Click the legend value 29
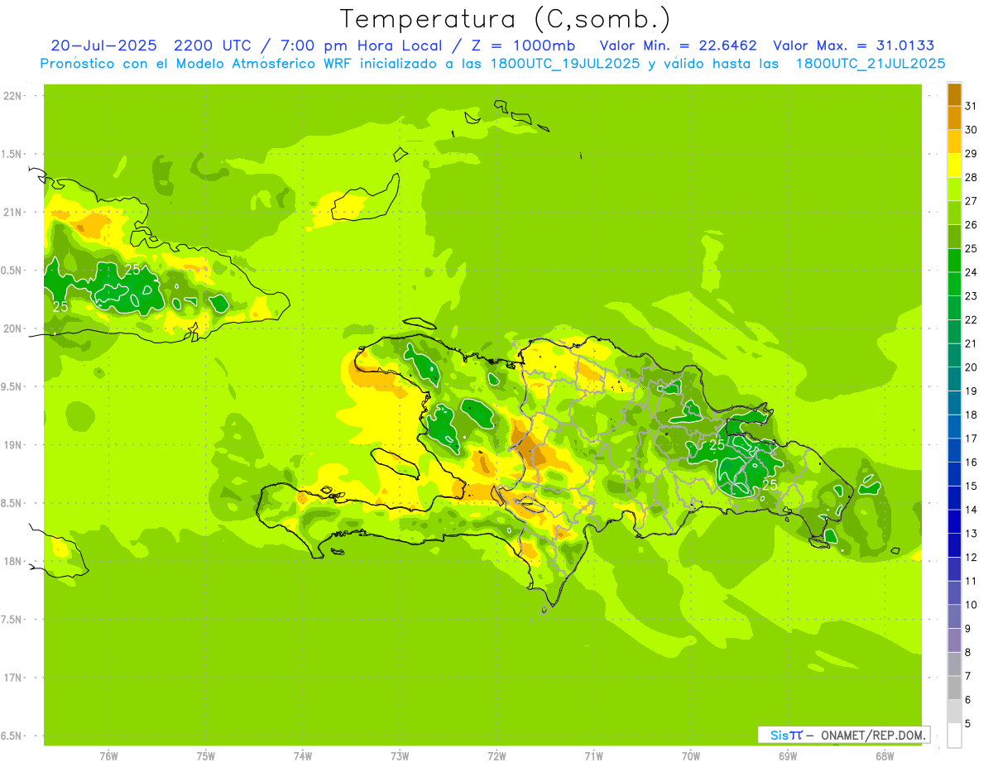The image size is (993, 767). [971, 153]
